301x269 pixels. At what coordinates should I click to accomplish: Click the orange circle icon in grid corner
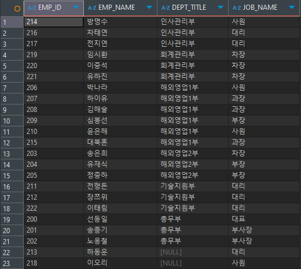coord(17,9)
